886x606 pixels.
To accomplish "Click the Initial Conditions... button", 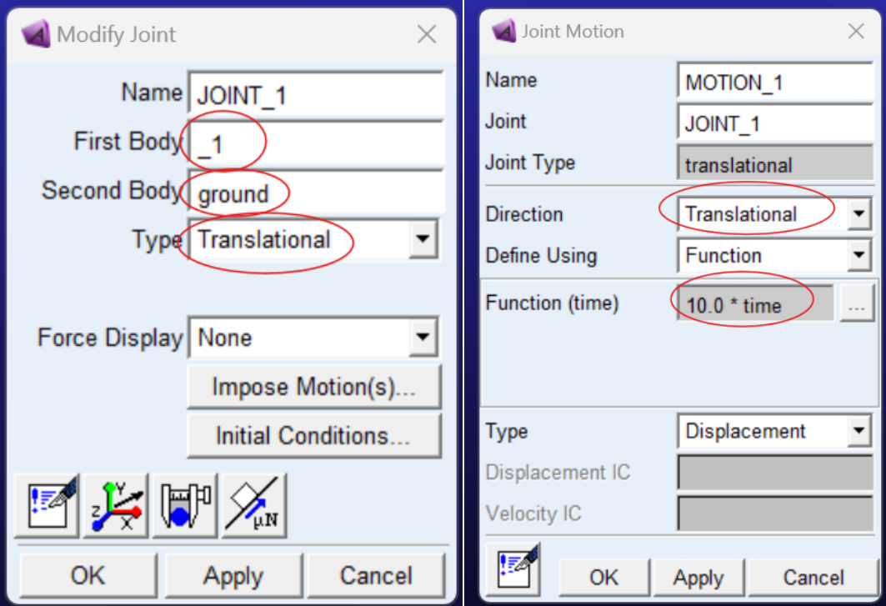I will (x=313, y=436).
